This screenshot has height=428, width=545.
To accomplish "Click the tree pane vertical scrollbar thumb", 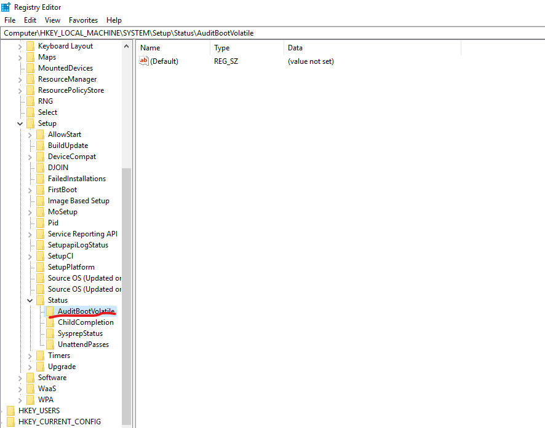I will (x=126, y=296).
